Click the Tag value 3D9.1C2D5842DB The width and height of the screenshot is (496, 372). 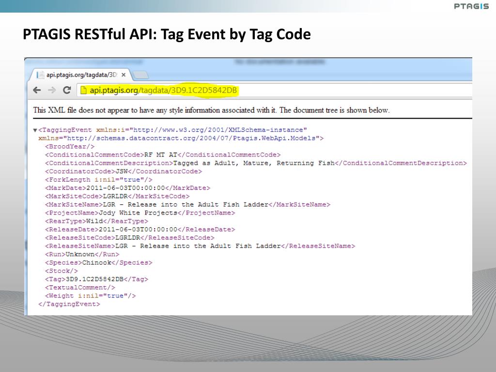click(94, 279)
